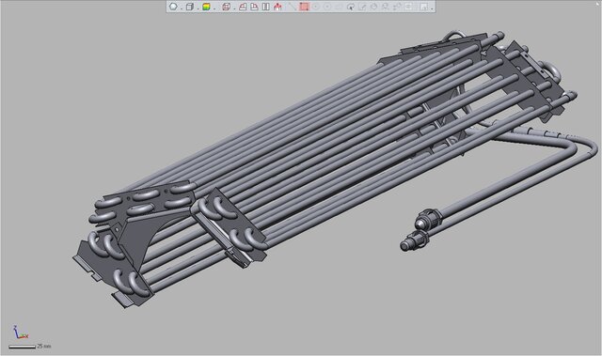Screen dimensions: 602x356
Task: Select the upper hex connector fitting on model
Action: coord(428,219)
